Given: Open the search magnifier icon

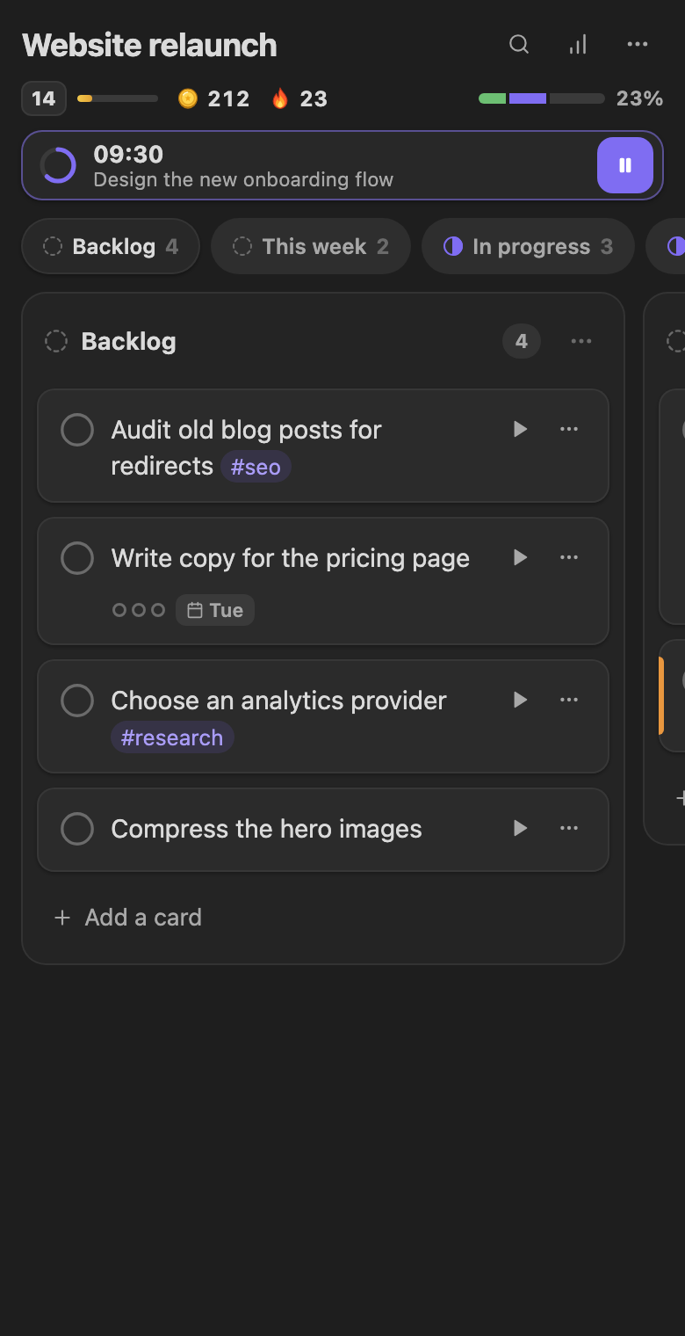Looking at the screenshot, I should tap(519, 45).
